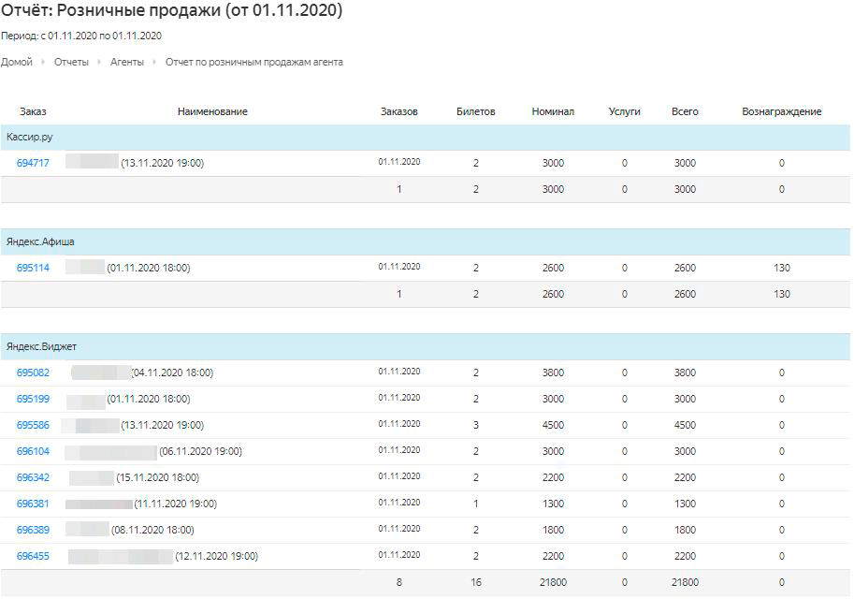The width and height of the screenshot is (854, 599).
Task: Click the Билетов column header
Action: pyautogui.click(x=475, y=111)
